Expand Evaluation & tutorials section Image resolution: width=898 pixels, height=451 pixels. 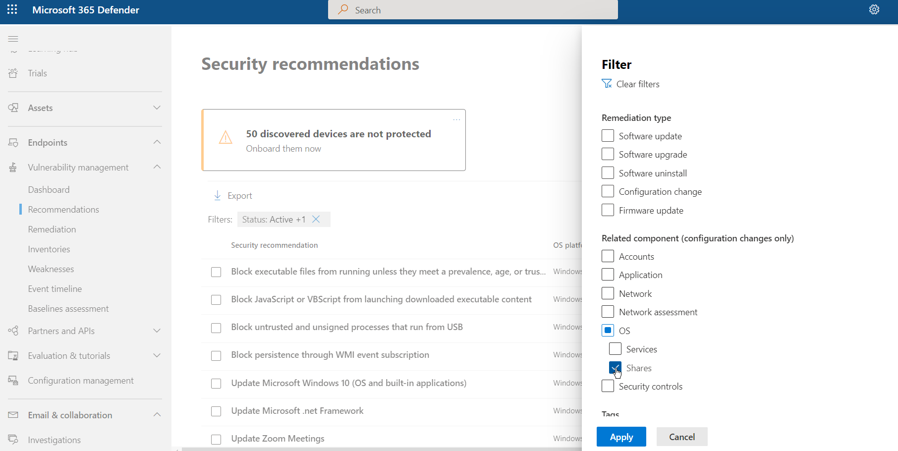pyautogui.click(x=157, y=355)
